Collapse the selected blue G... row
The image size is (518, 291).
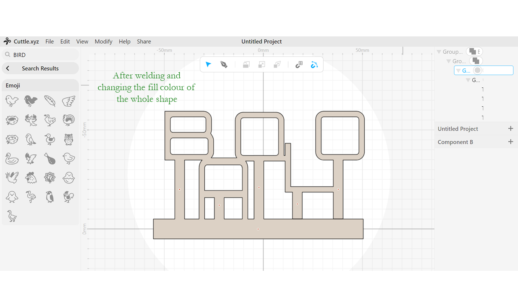point(458,70)
